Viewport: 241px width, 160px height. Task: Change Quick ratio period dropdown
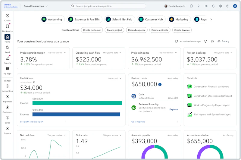[112, 135]
